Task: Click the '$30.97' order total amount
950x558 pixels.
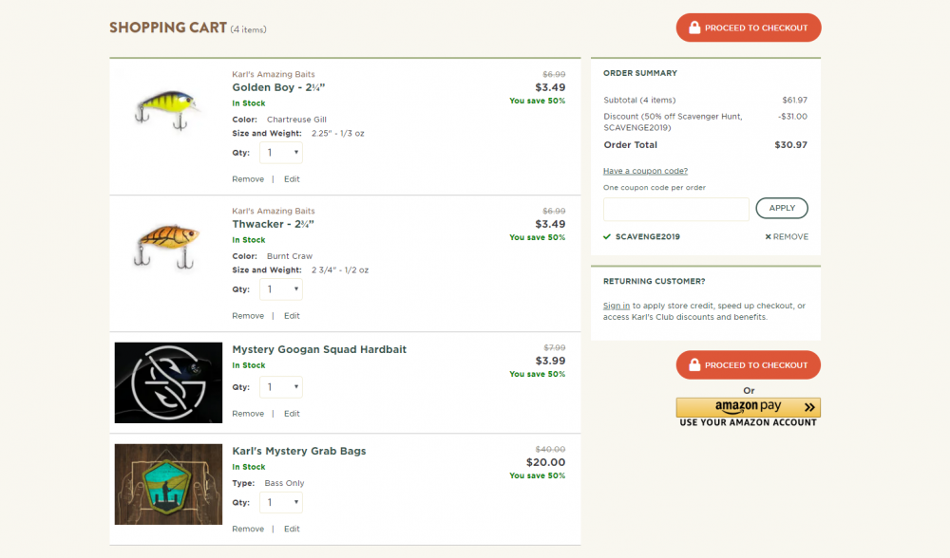Action: (x=790, y=144)
